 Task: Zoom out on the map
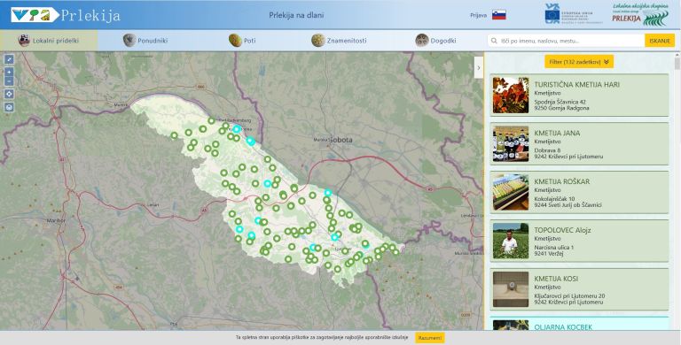(x=9, y=81)
